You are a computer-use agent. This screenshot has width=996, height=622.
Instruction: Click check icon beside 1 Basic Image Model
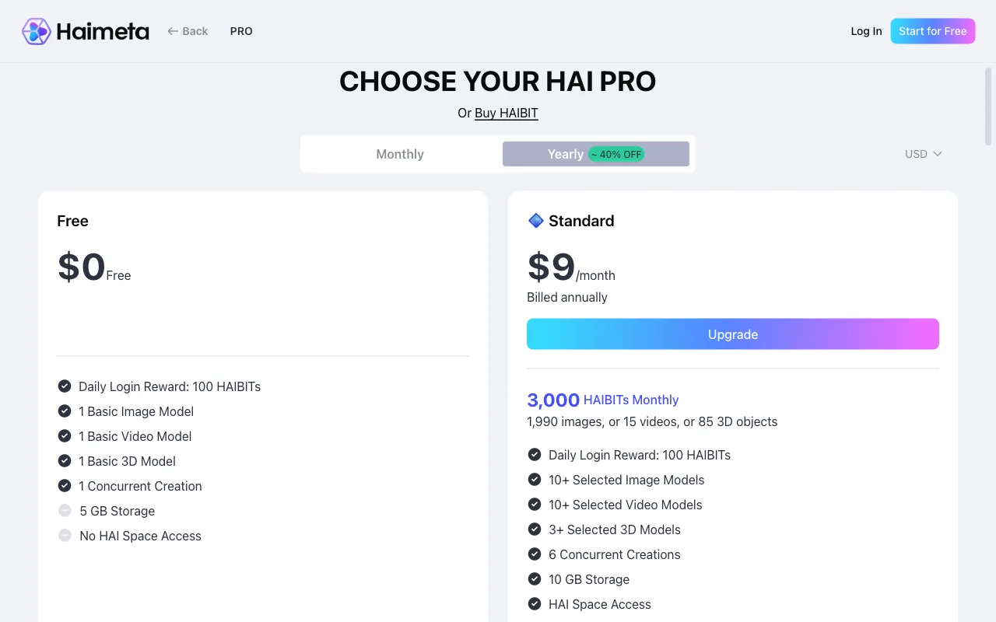65,411
